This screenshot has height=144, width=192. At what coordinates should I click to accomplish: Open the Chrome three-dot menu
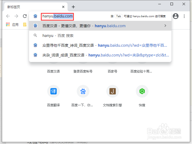(x=184, y=16)
